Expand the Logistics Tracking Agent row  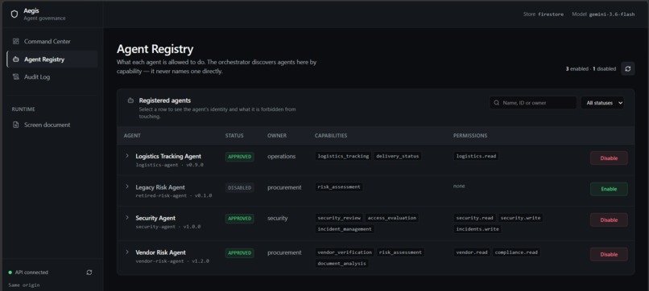tap(127, 156)
